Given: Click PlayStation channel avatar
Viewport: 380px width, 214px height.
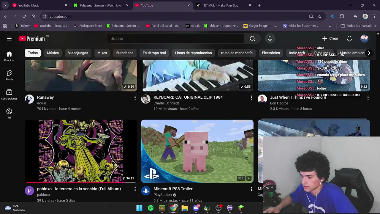Looking at the screenshot, I should coord(146,191).
